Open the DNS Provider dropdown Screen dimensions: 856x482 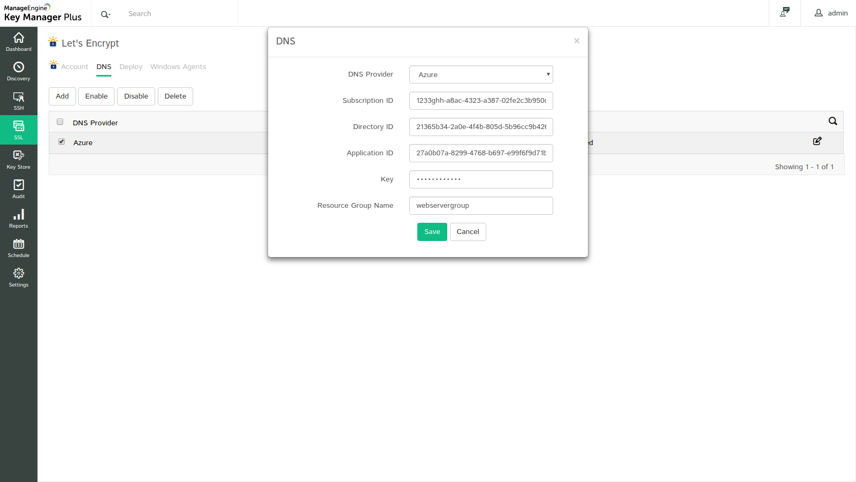[481, 74]
